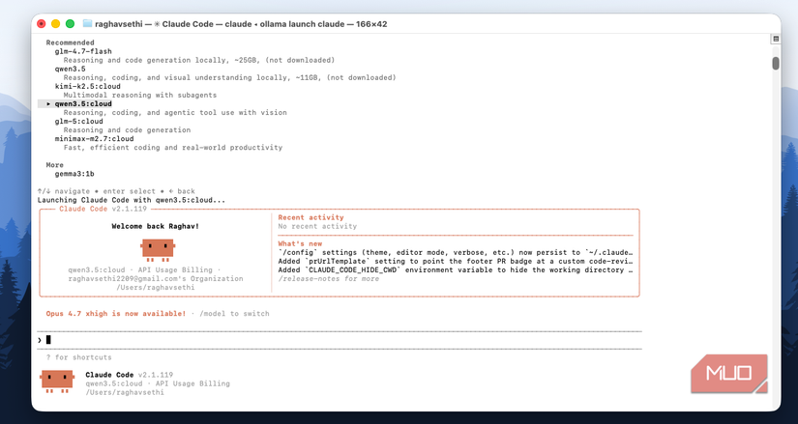Click the yellow minimize window button
This screenshot has height=424, width=798.
point(56,23)
